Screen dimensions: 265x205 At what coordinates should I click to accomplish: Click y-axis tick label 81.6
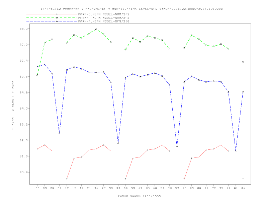point(23,156)
